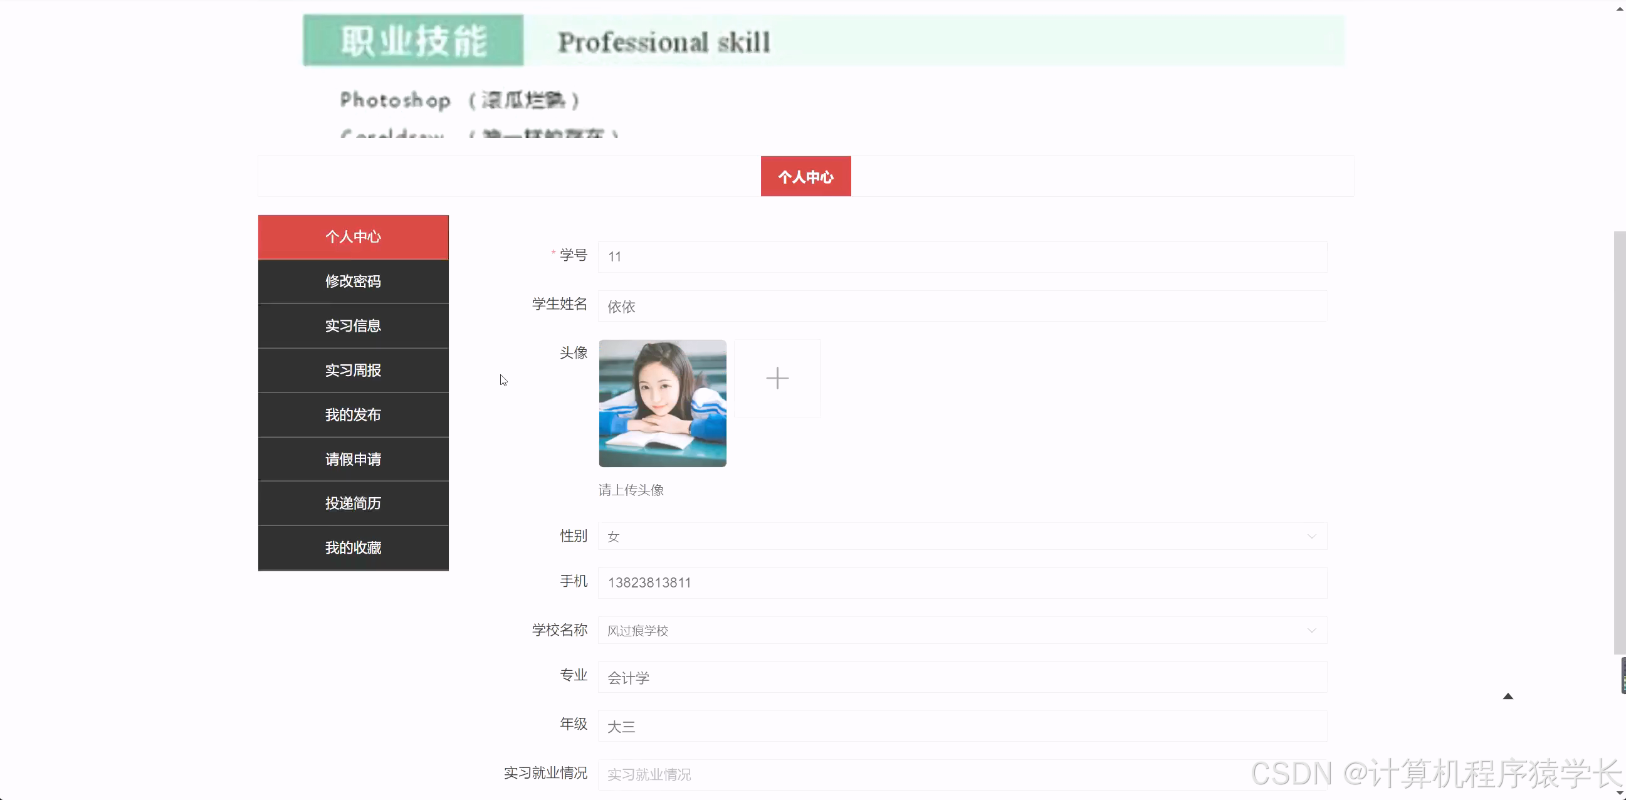Click the scroll-to-top arrow at bottom right

pyautogui.click(x=1509, y=695)
